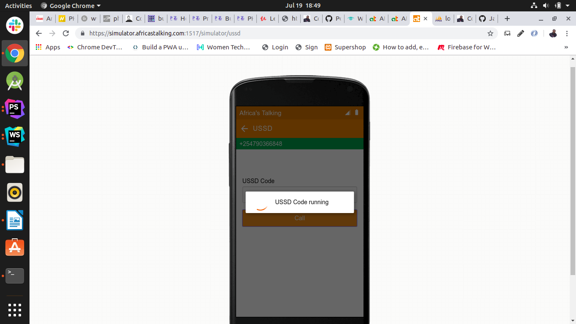576x324 pixels.
Task: Open a new browser tab
Action: tap(507, 19)
